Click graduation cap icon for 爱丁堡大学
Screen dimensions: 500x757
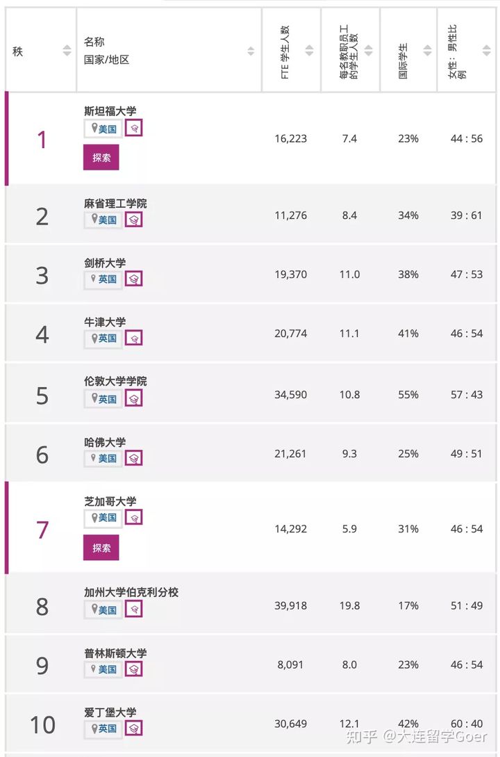(133, 728)
